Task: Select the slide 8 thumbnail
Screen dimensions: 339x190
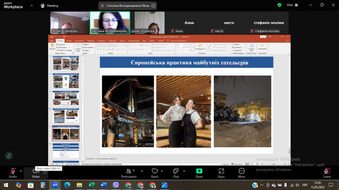Action: click(66, 81)
